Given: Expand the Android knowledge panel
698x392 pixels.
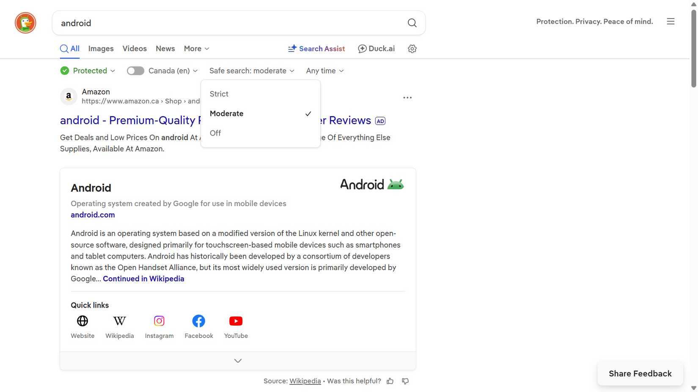Looking at the screenshot, I should point(237,360).
